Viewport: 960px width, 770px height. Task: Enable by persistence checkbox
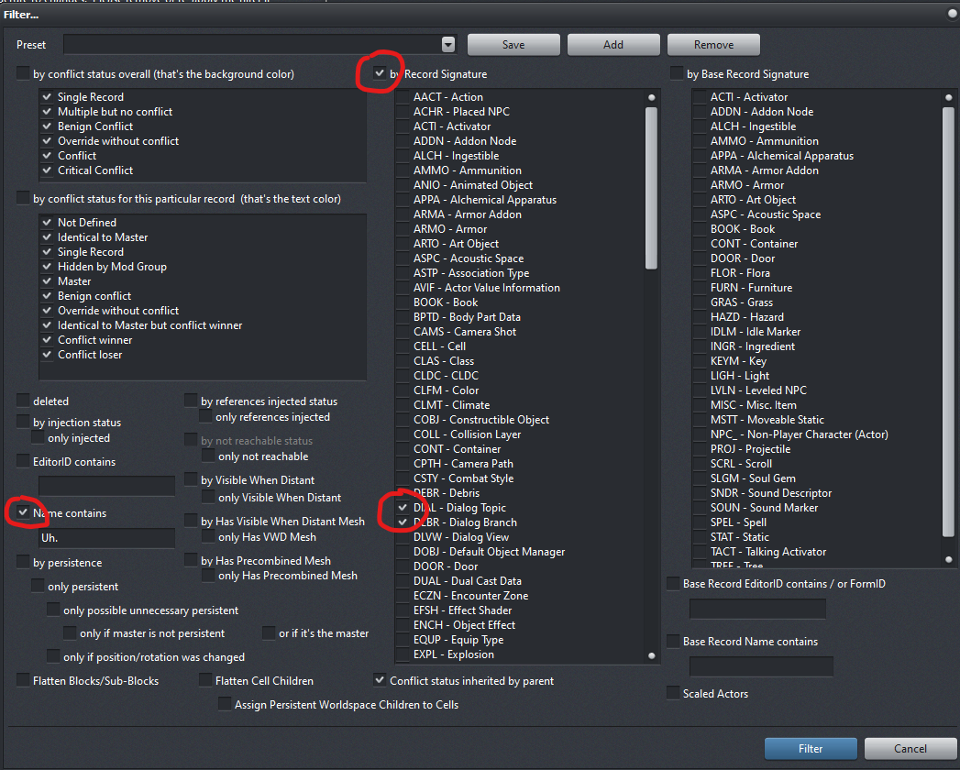[x=23, y=562]
